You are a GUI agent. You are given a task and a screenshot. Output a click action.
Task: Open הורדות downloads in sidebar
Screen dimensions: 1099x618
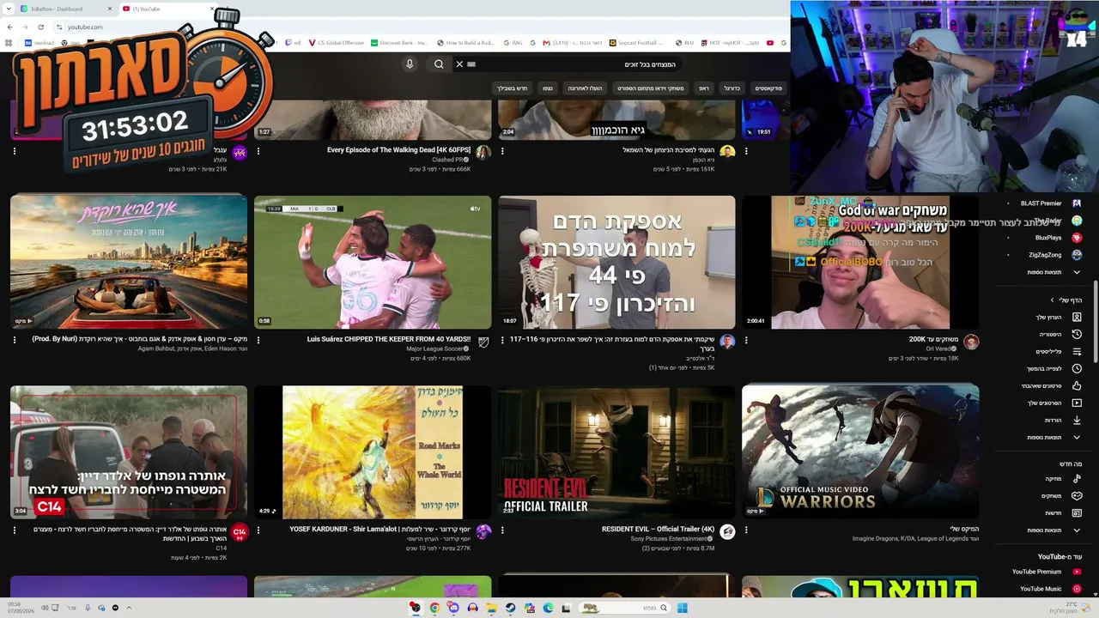click(1062, 421)
